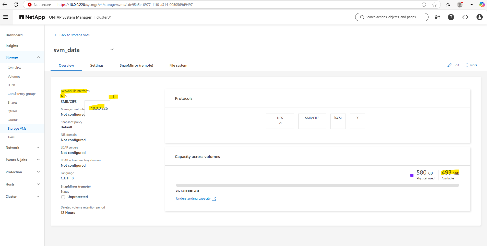Open Qtrees in the sidebar
The width and height of the screenshot is (487, 246).
[13, 111]
